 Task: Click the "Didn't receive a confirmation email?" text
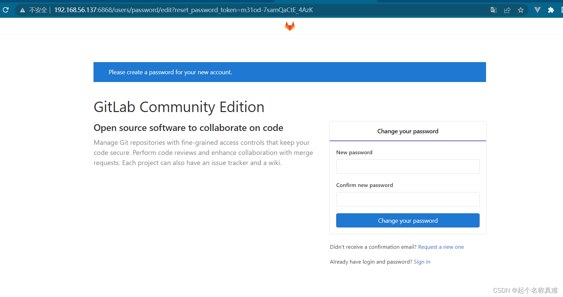[373, 247]
